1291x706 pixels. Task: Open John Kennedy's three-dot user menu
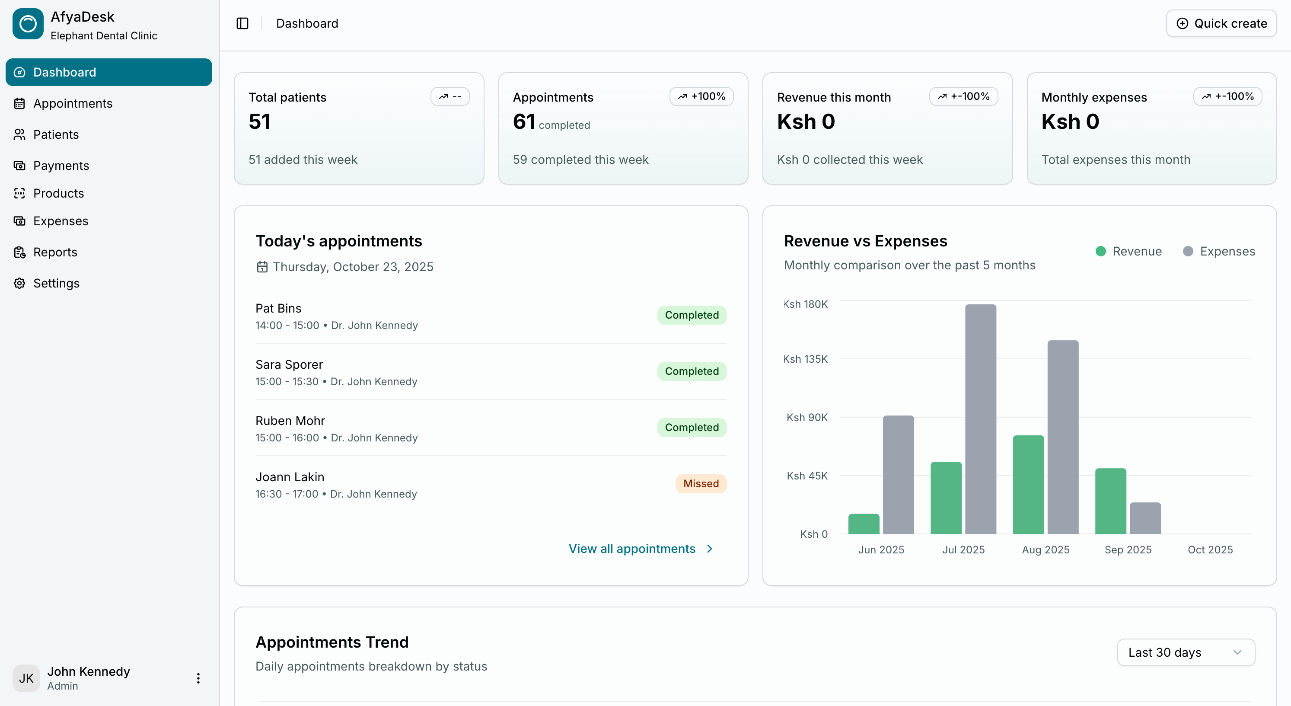pyautogui.click(x=198, y=678)
